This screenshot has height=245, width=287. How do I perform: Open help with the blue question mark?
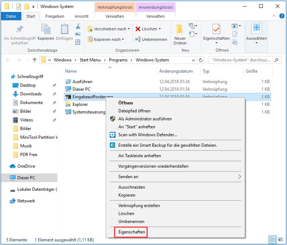(282, 16)
